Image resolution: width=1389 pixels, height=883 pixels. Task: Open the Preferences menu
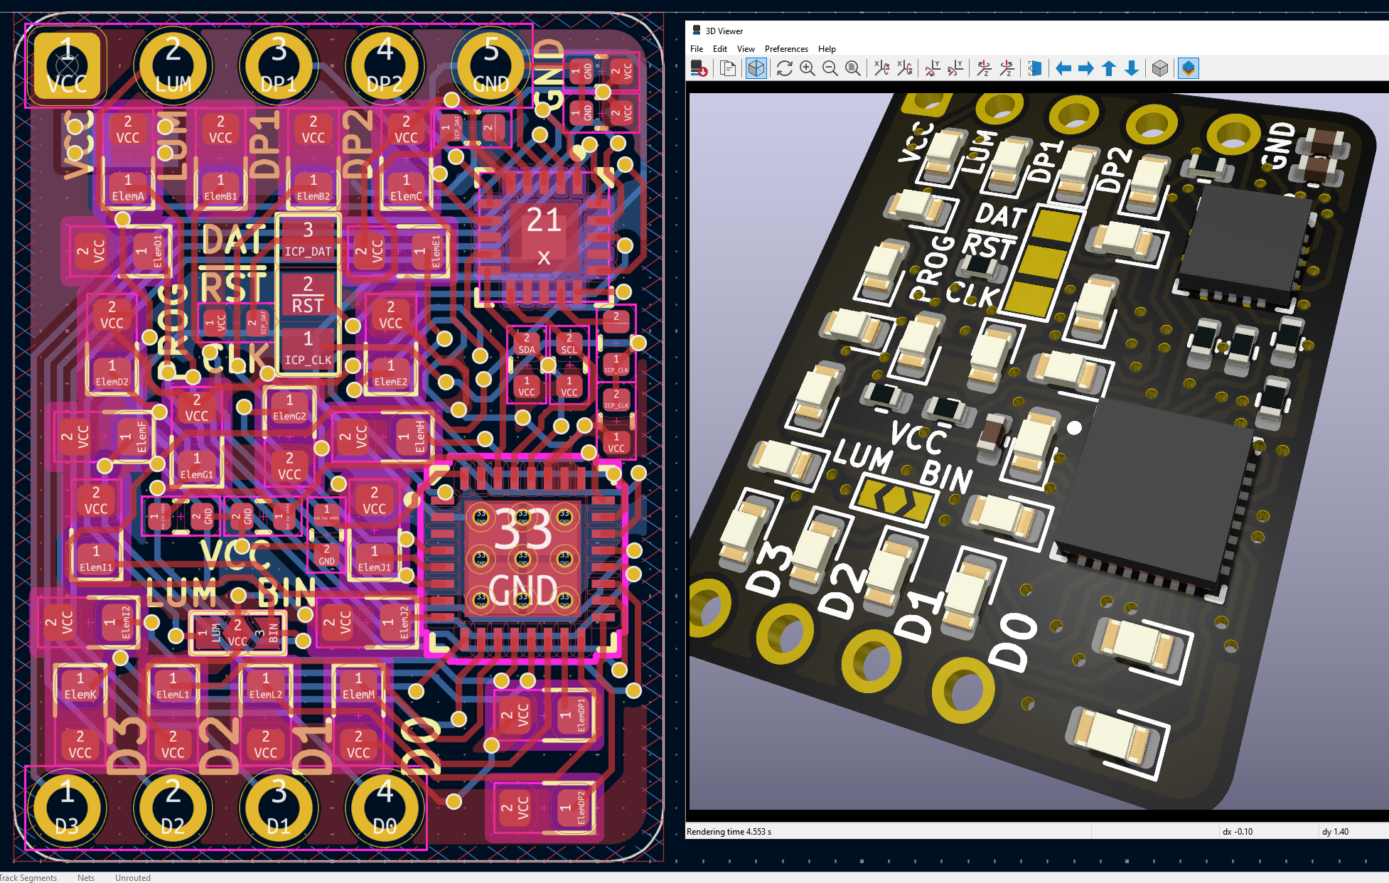(x=786, y=49)
